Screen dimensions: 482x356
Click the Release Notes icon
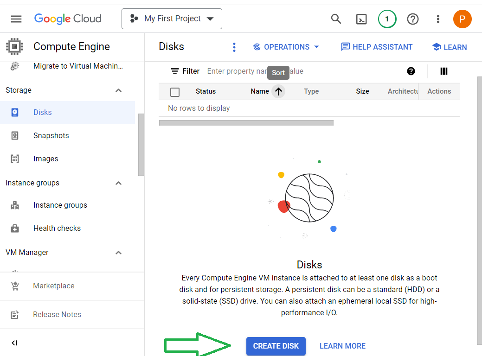click(x=15, y=315)
